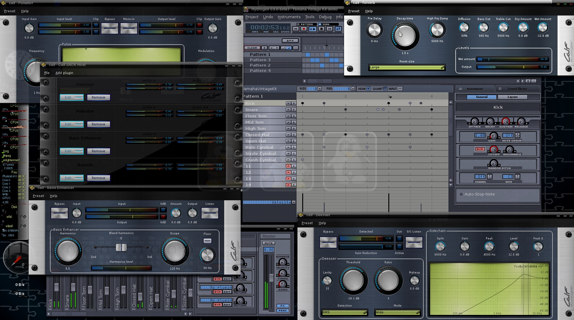574x320 pixels.
Task: Add a new pattern with plus button
Action: [x=264, y=48]
